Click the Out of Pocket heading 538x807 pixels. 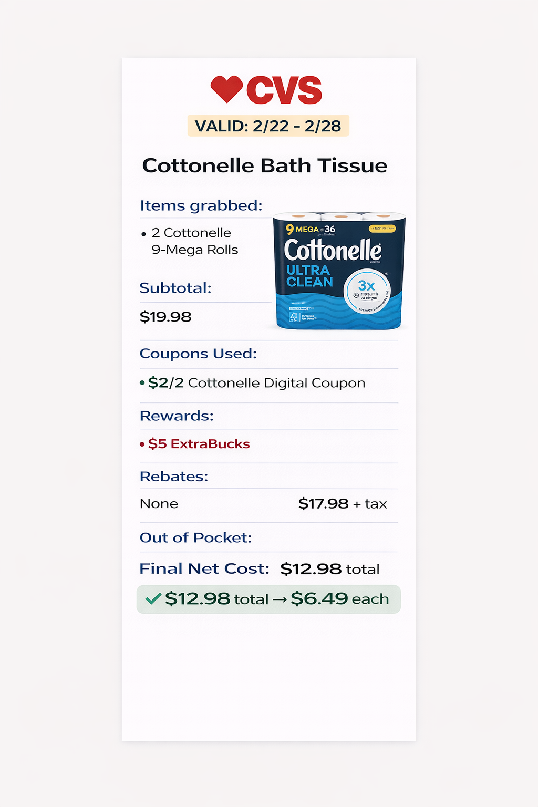(195, 537)
